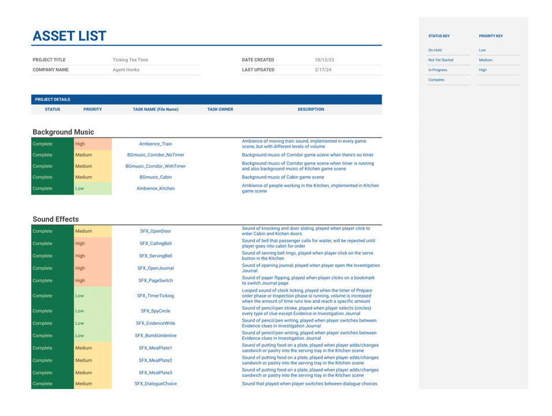Click the DESCRIPTION column header

[x=311, y=109]
